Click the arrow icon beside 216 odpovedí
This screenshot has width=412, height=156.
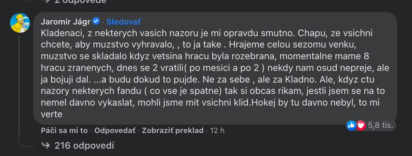[46, 146]
